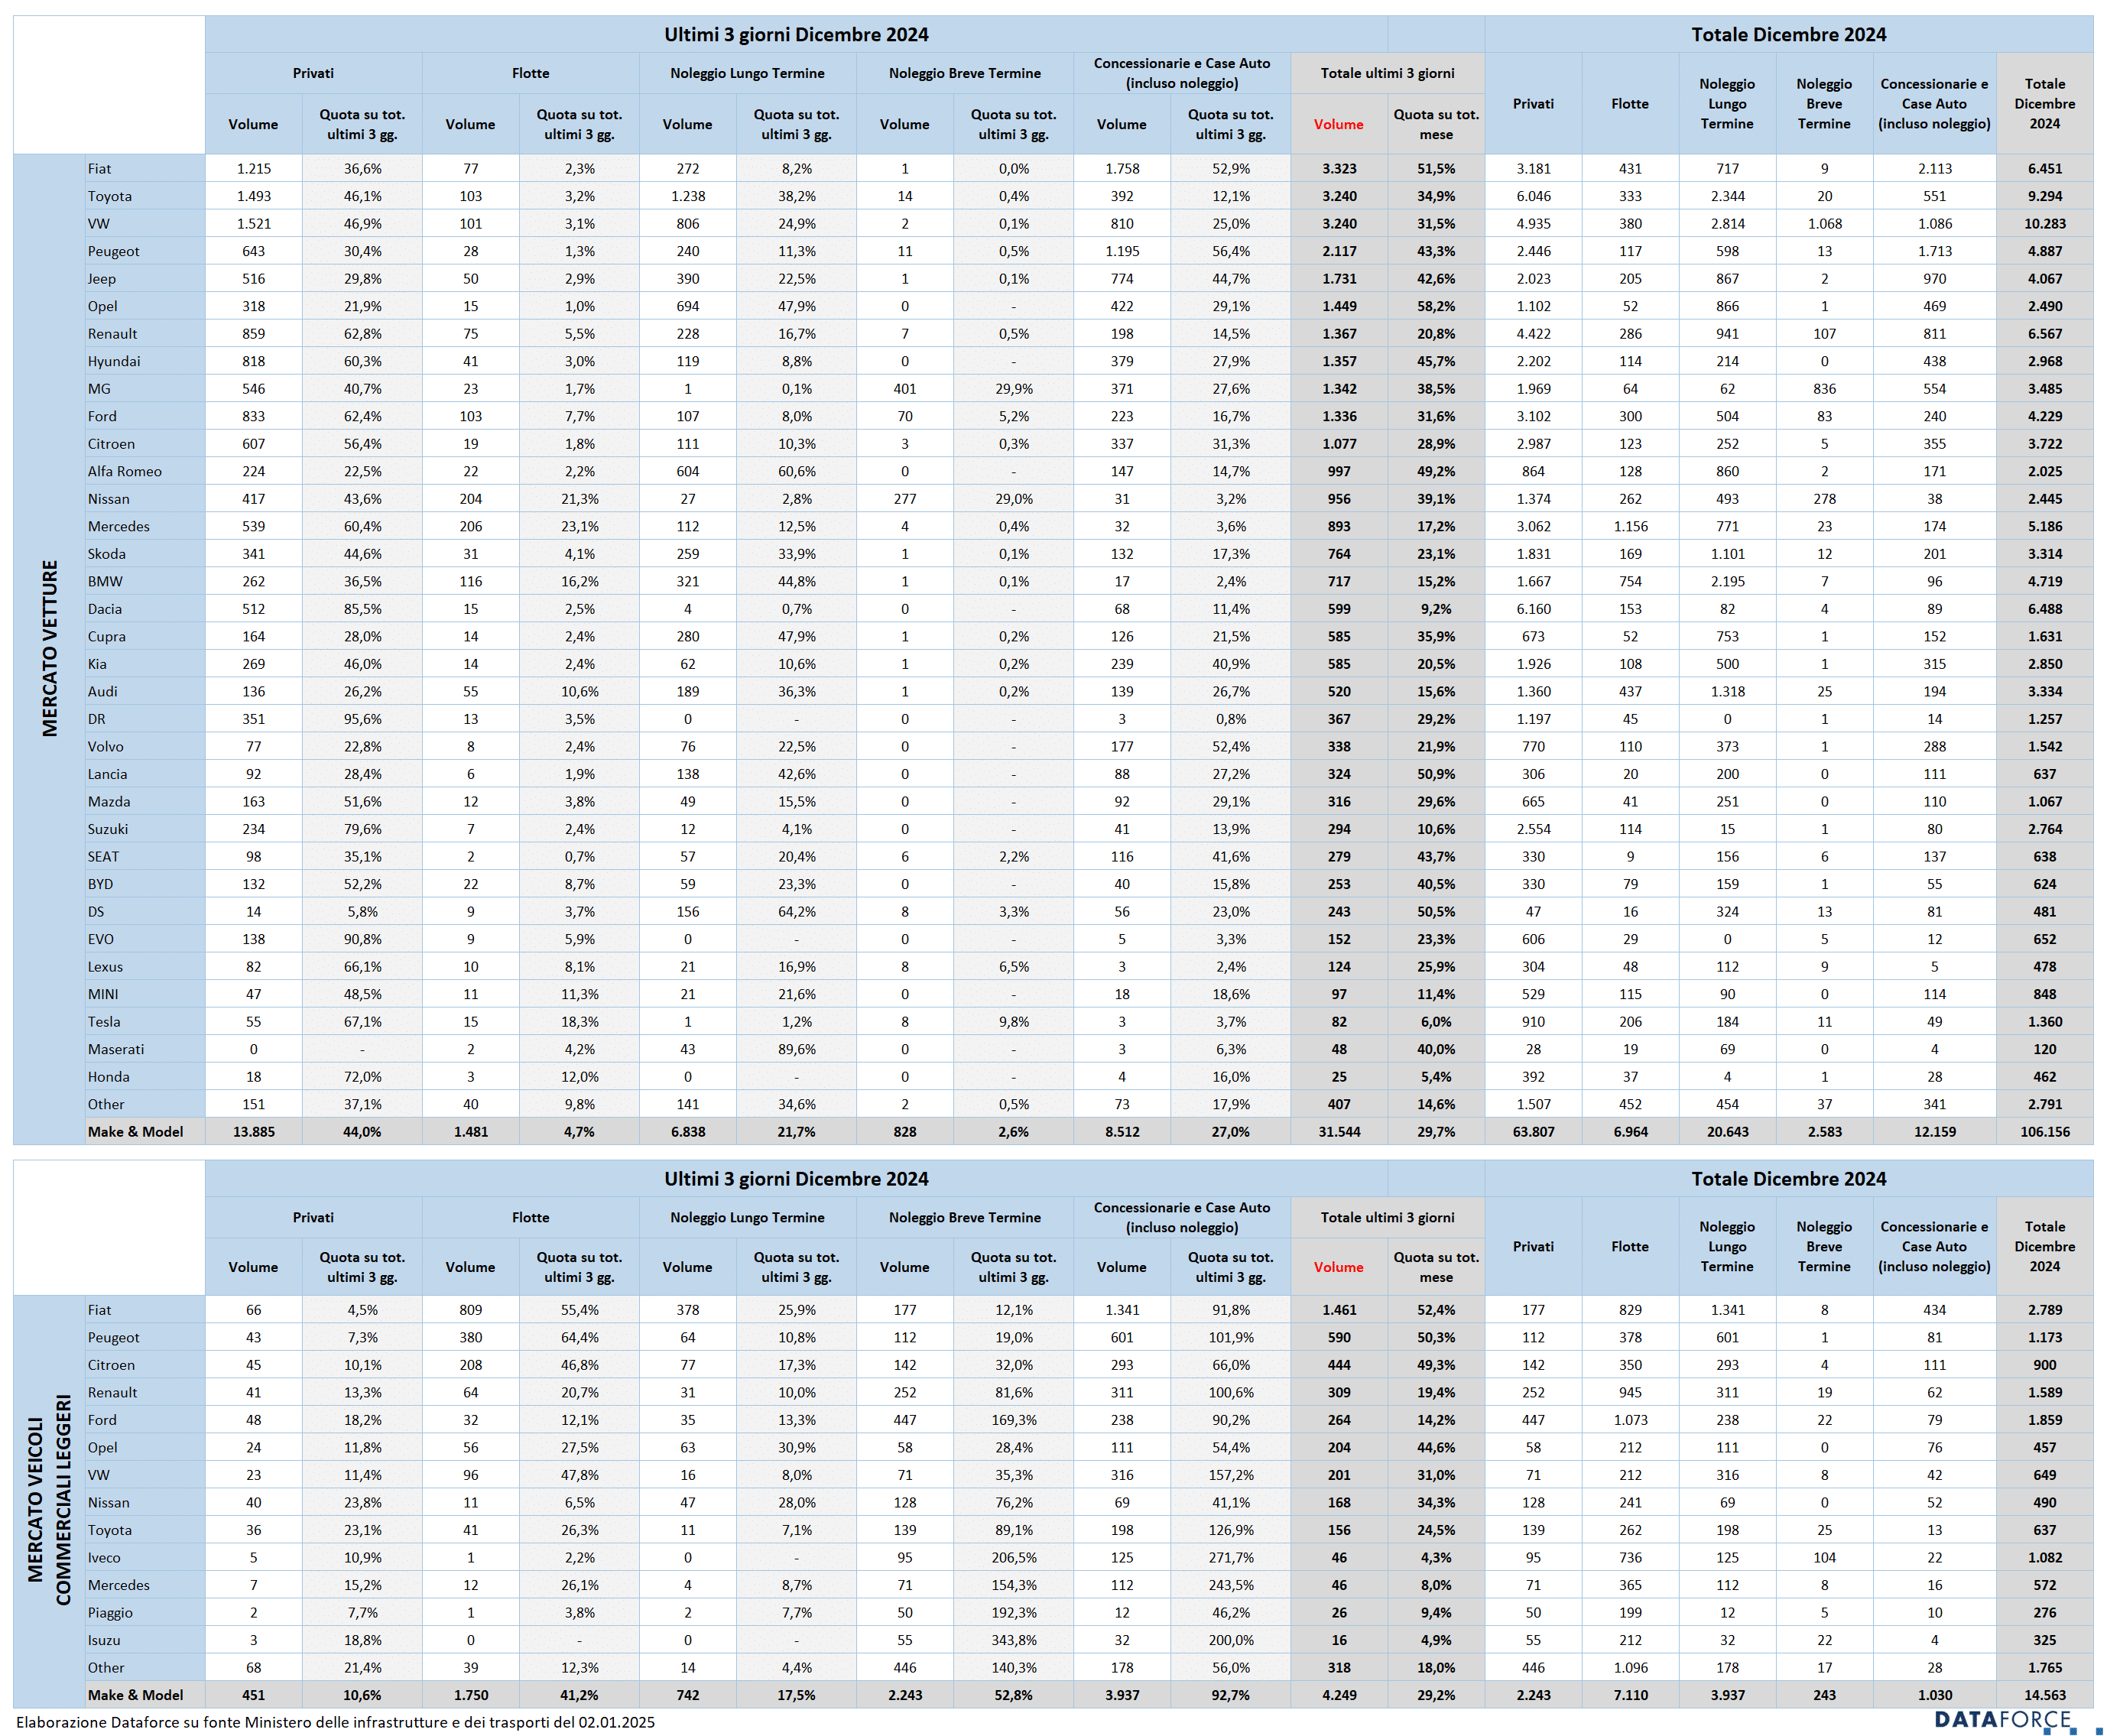Click the Maserati brand name
The width and height of the screenshot is (2107, 1736).
tap(116, 1049)
